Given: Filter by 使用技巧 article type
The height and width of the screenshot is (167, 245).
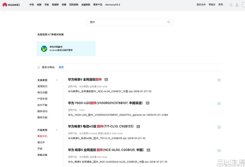Looking at the screenshot, I should pos(42,86).
